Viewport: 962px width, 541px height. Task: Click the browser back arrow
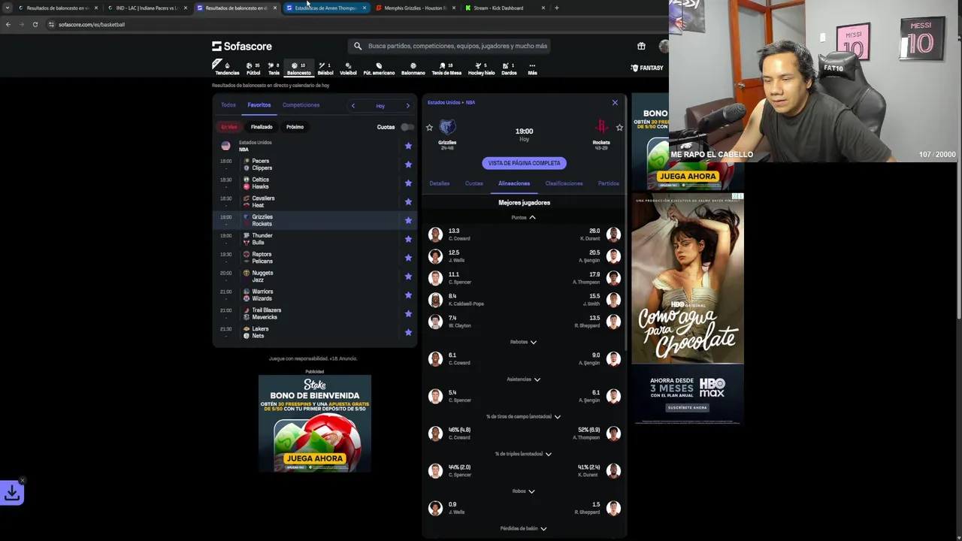tap(8, 24)
